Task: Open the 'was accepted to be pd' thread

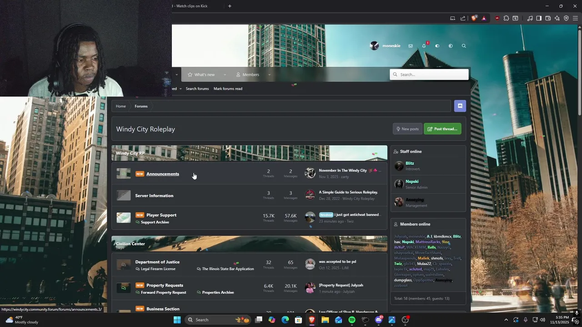Action: click(337, 262)
